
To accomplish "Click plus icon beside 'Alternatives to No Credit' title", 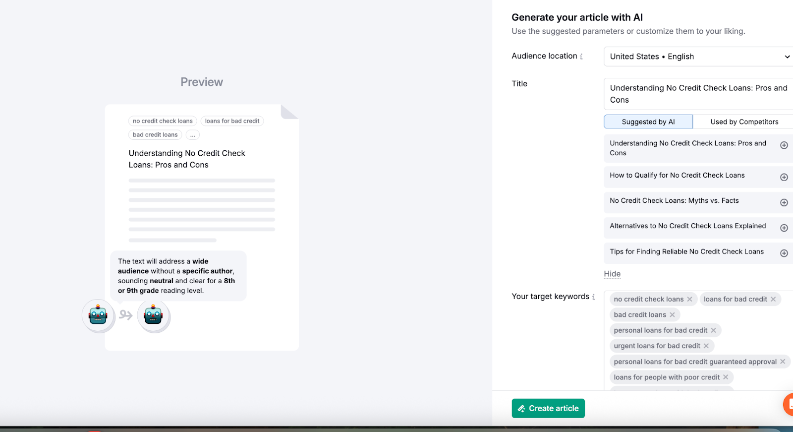I will pyautogui.click(x=784, y=228).
